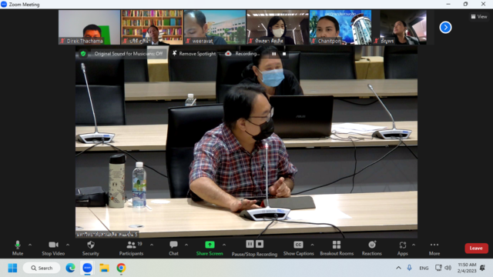Image resolution: width=493 pixels, height=277 pixels.
Task: Open the More options menu
Action: (x=434, y=248)
